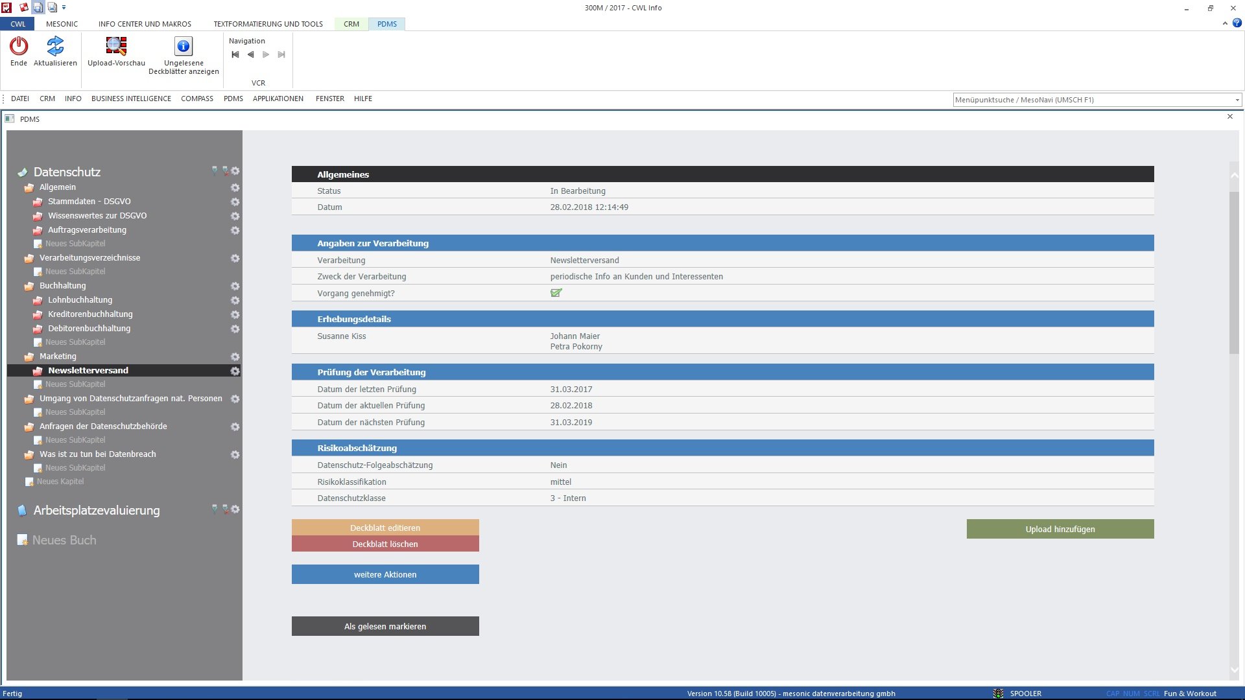This screenshot has height=700, width=1245.
Task: Open the Menüpunktsuche MesoNavi dropdown
Action: click(x=1237, y=100)
